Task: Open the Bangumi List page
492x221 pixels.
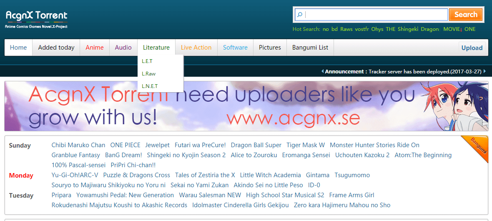Action: click(310, 48)
